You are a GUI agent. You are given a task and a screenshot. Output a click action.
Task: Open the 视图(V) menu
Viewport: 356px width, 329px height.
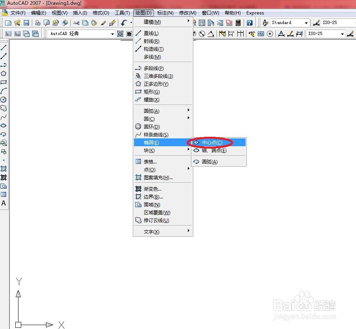[59, 13]
